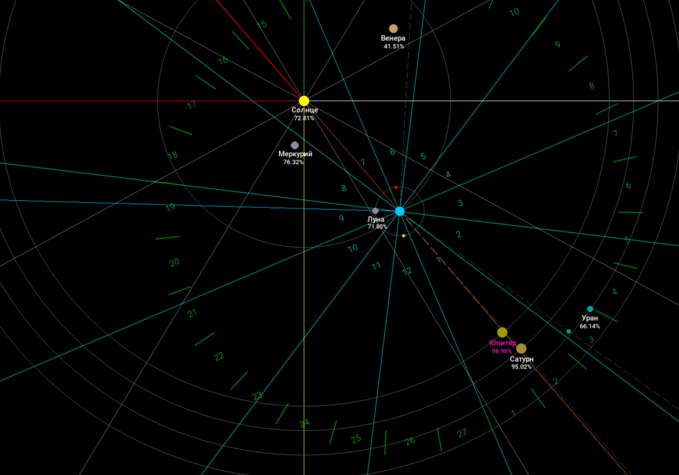Click the small yellow dot below Earth

click(x=403, y=235)
